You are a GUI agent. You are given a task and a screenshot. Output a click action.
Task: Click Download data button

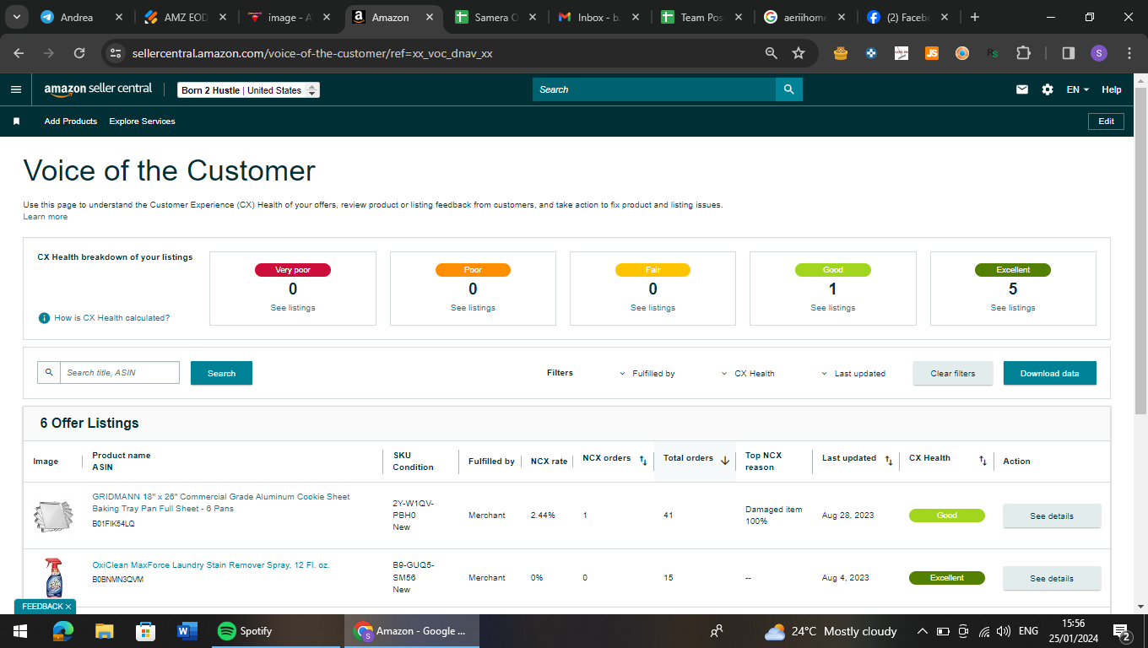pos(1050,373)
